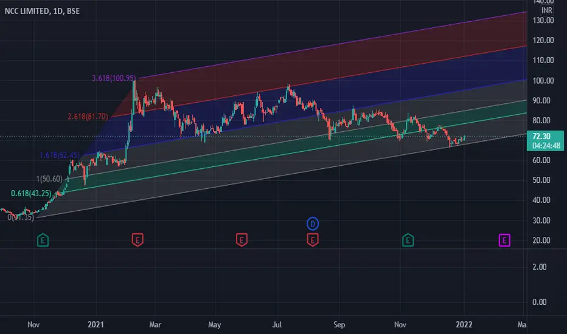Screen dimensions: 567x334
Task: Click the Jul label on the time axis
Action: (x=277, y=325)
